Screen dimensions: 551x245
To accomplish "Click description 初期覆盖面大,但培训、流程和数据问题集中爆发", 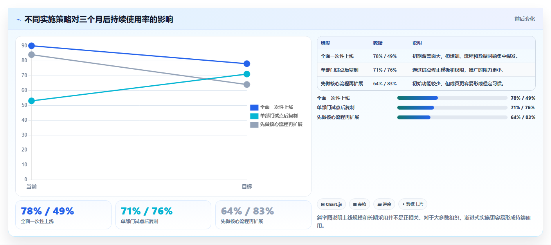I will tap(466, 56).
